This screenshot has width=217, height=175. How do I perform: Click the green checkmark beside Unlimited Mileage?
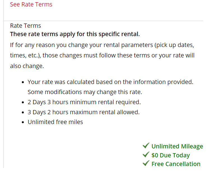click(146, 146)
